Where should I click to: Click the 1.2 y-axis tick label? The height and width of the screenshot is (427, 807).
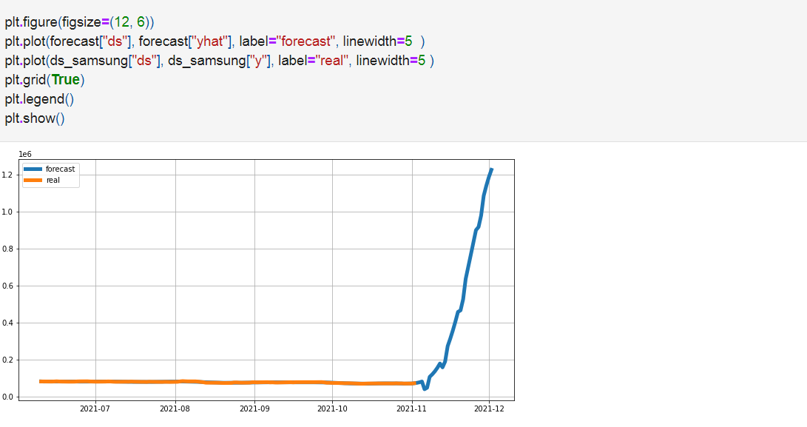click(7, 175)
